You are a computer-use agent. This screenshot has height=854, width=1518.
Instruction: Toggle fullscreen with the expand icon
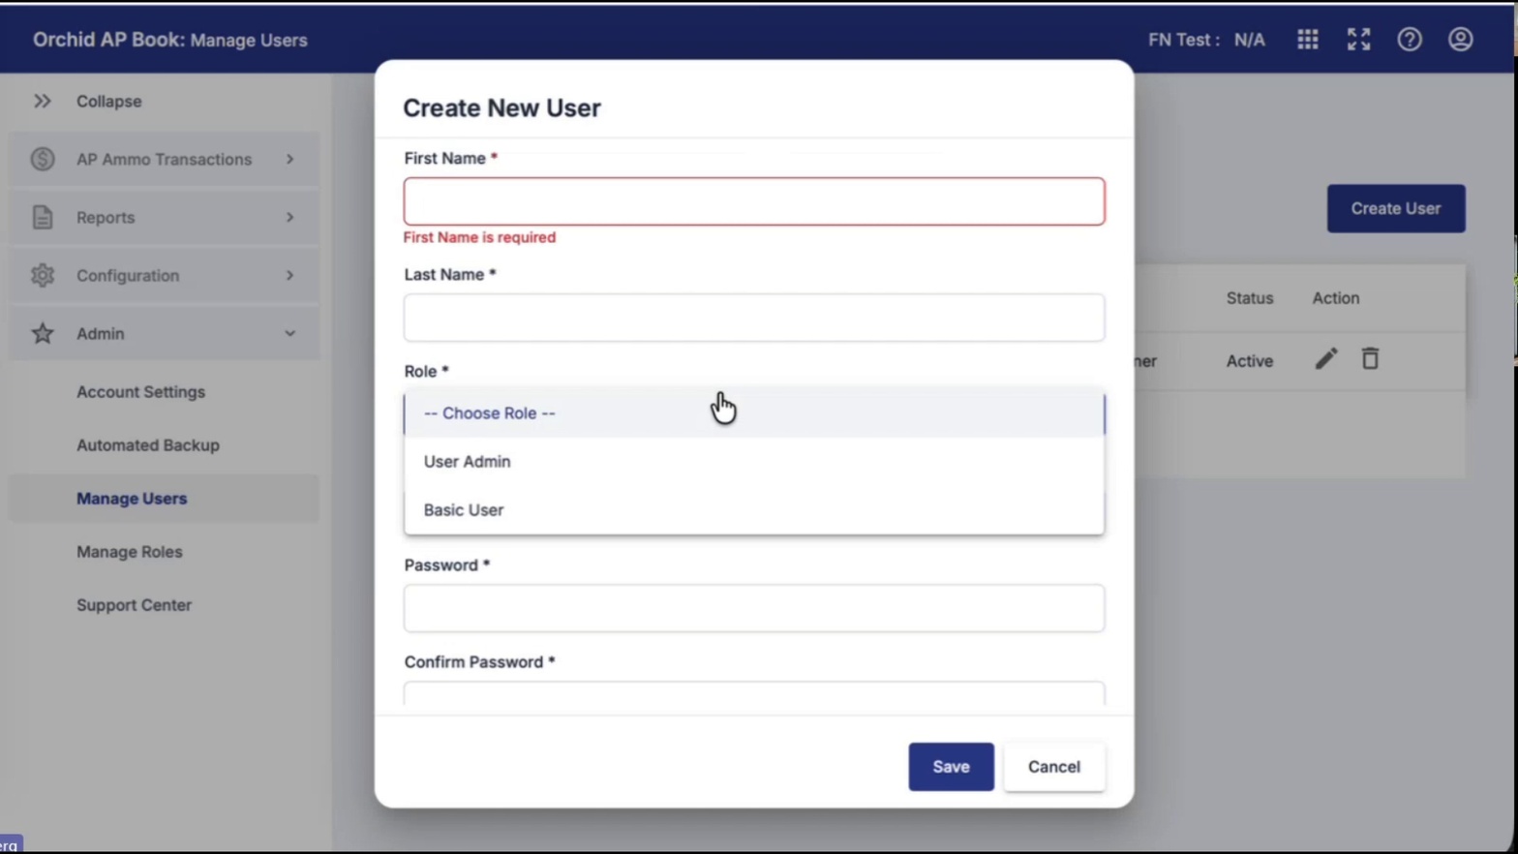pos(1358,39)
